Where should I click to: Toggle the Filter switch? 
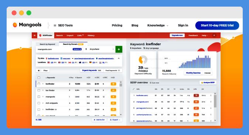pyautogui.click(x=39, y=71)
